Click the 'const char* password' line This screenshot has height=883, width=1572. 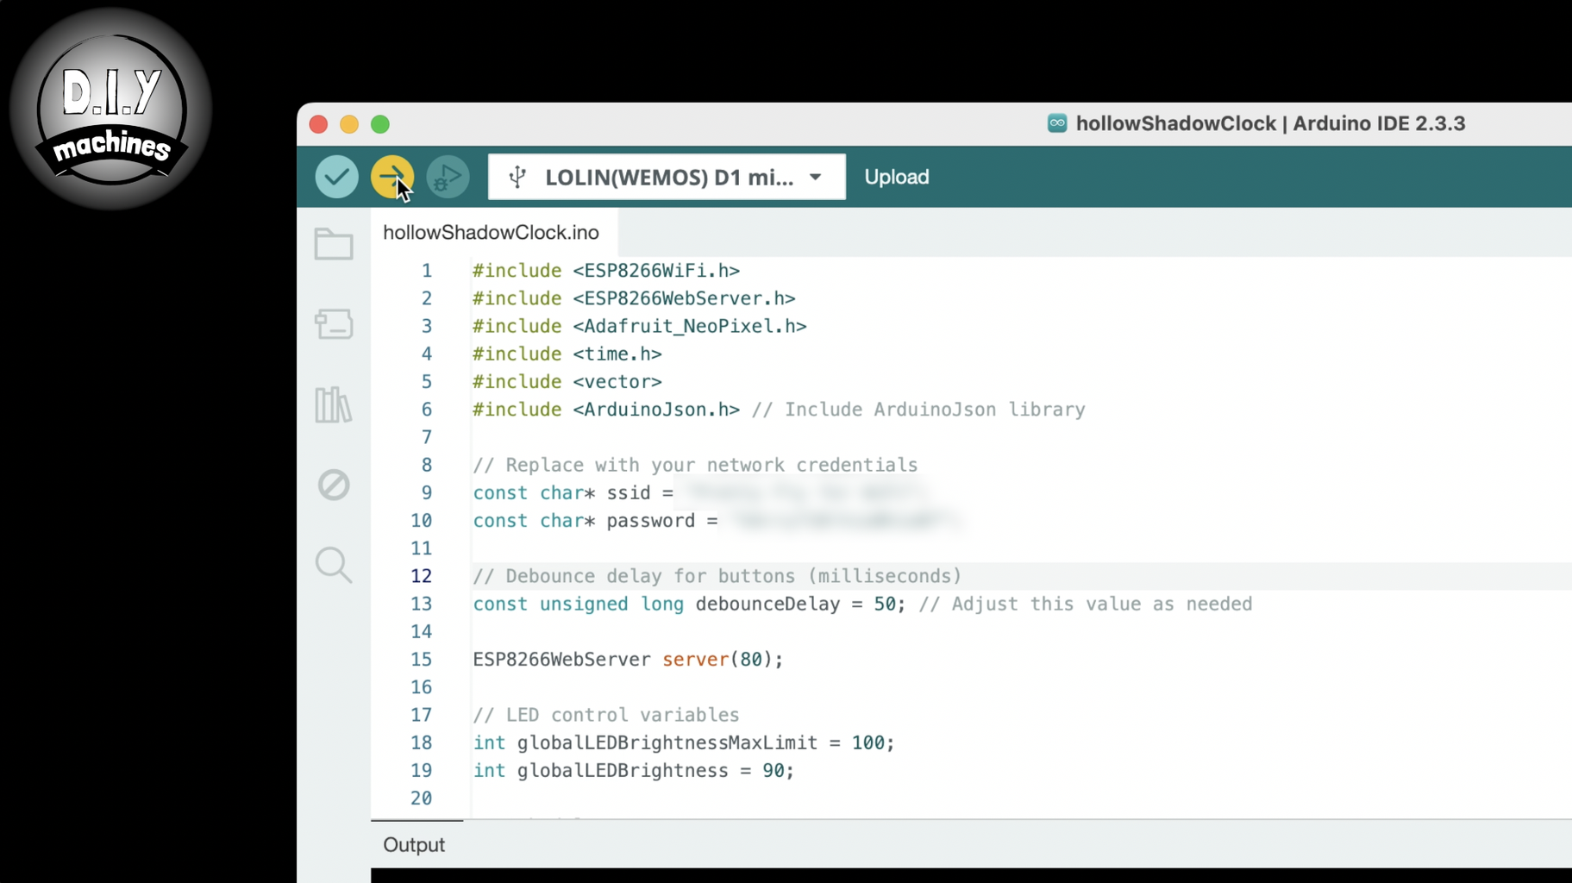[x=595, y=521]
